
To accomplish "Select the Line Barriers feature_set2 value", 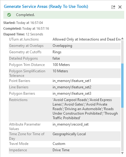I will (x=72, y=87).
